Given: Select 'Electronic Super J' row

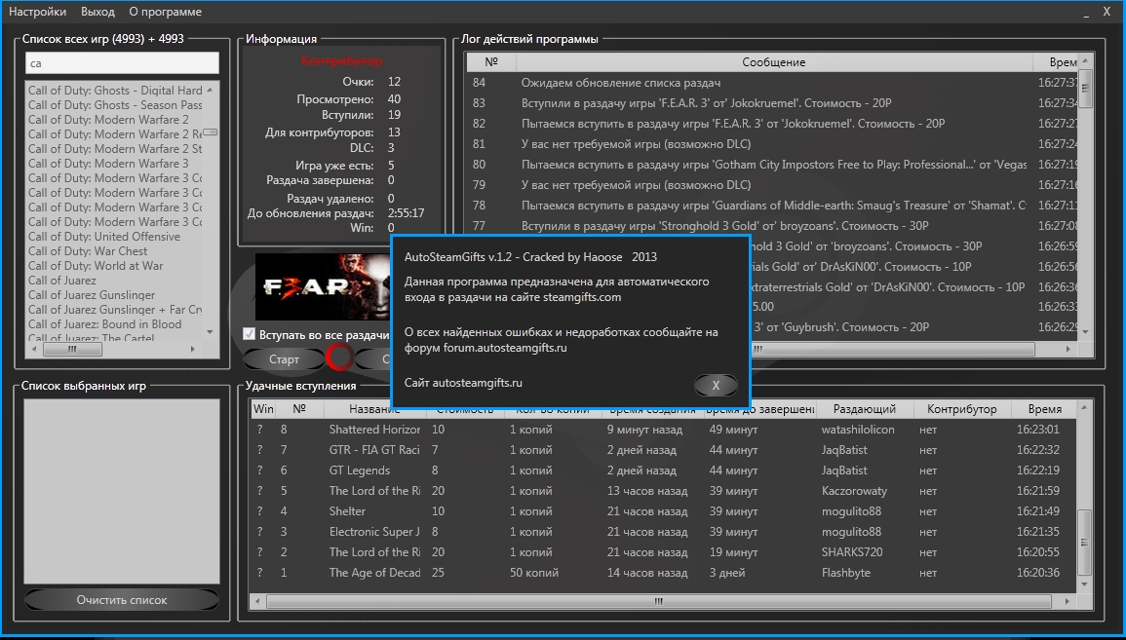Looking at the screenshot, I should coord(664,532).
